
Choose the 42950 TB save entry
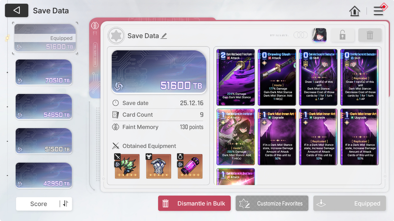(x=44, y=175)
